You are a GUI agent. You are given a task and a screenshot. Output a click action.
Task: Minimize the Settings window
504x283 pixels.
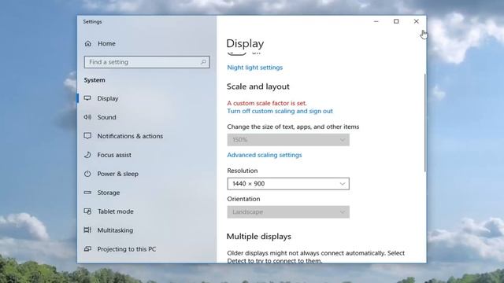pos(376,21)
